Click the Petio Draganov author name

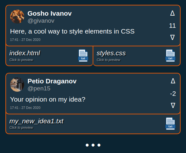(x=52, y=81)
